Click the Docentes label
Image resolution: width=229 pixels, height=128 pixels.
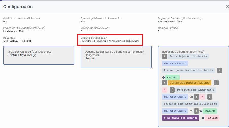pos(9,38)
